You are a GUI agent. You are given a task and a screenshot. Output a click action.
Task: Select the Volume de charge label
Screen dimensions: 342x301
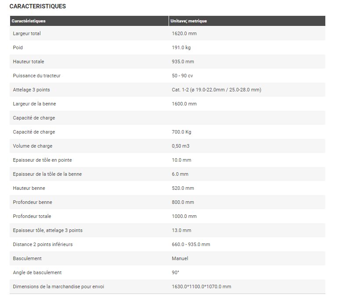tap(32, 146)
